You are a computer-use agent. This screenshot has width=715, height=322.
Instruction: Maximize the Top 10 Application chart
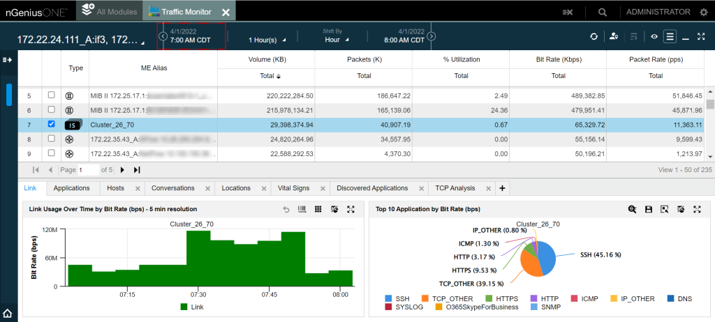(697, 209)
